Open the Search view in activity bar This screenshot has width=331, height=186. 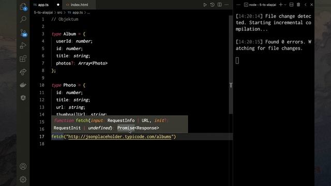click(23, 19)
